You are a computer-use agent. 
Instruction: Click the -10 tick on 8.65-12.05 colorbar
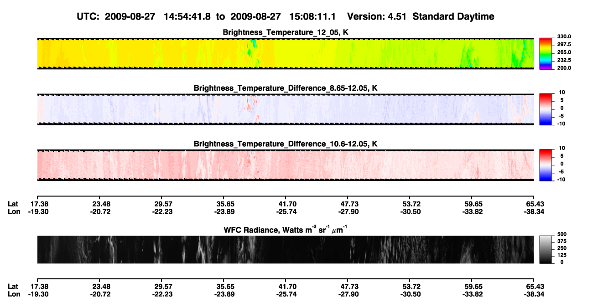562,124
